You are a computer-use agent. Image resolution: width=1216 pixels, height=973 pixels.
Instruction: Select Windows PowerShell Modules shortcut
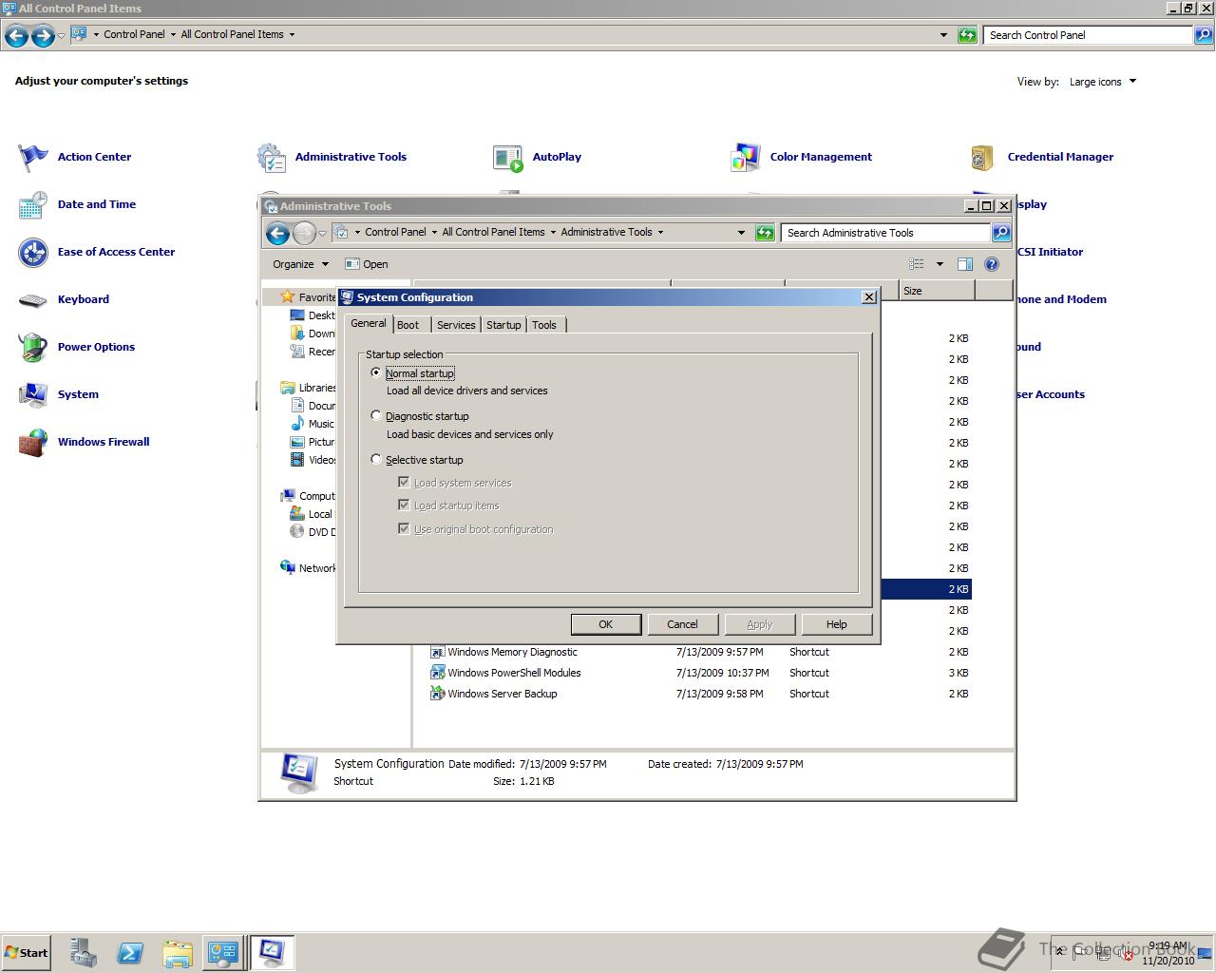(514, 673)
